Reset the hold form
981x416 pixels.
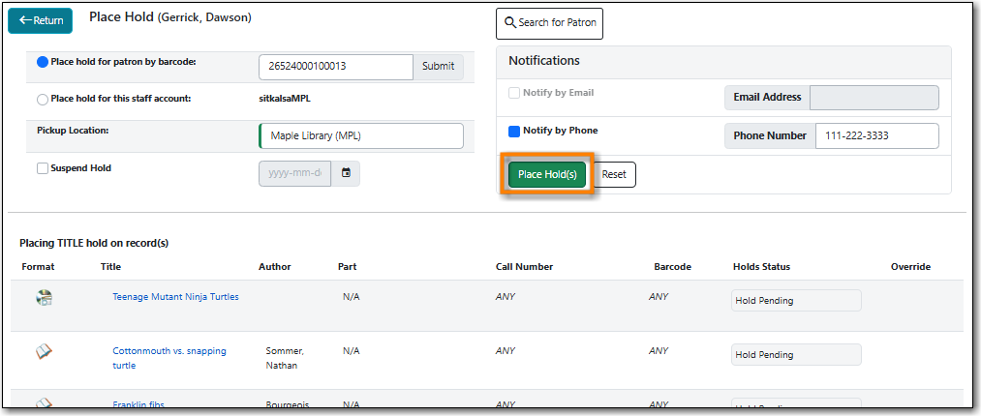(x=614, y=174)
